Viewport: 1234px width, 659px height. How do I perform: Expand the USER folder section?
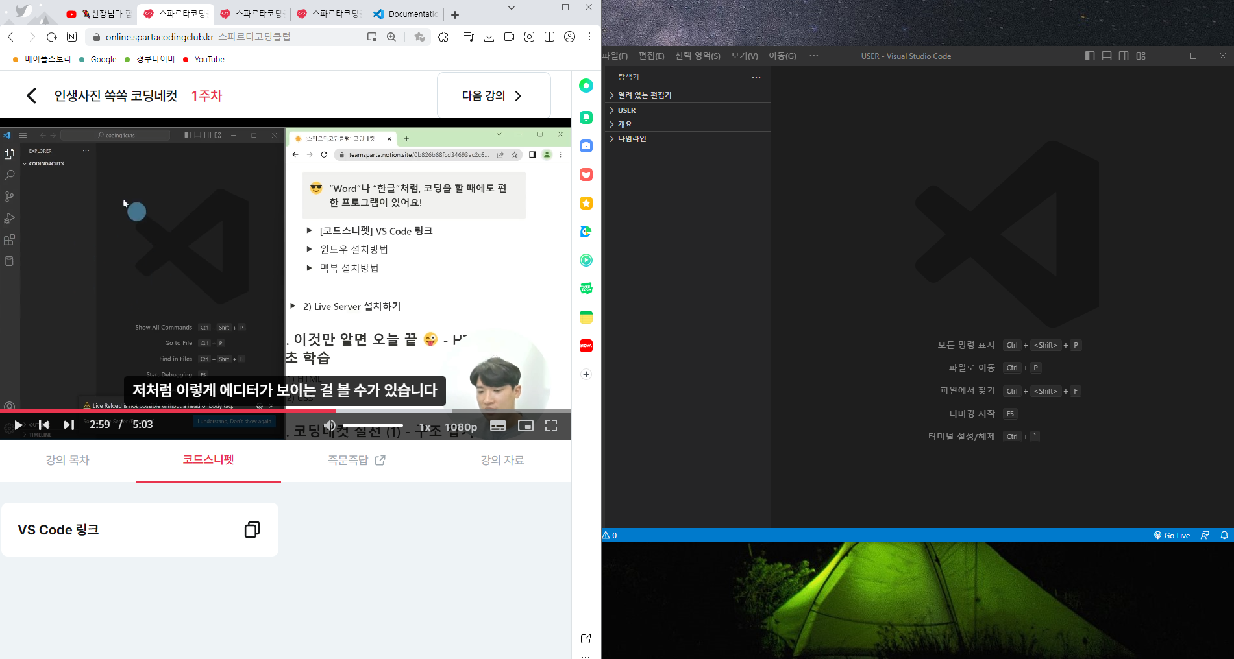[x=688, y=110]
